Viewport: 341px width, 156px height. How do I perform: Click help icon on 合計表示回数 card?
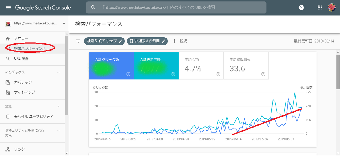coord(173,74)
